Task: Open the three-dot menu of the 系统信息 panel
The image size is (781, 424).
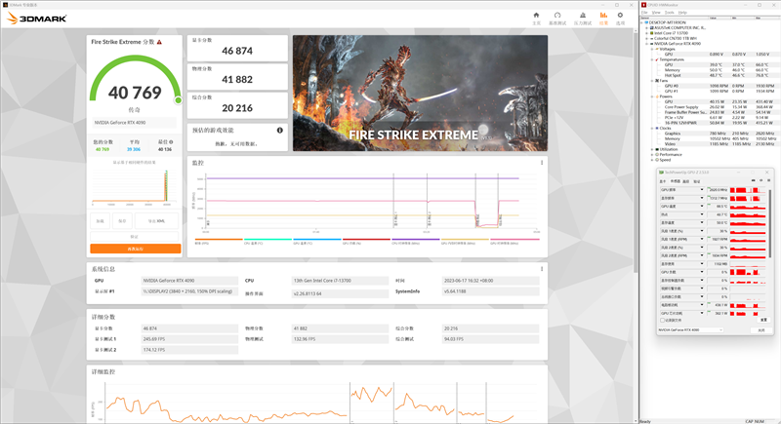Action: pyautogui.click(x=542, y=268)
